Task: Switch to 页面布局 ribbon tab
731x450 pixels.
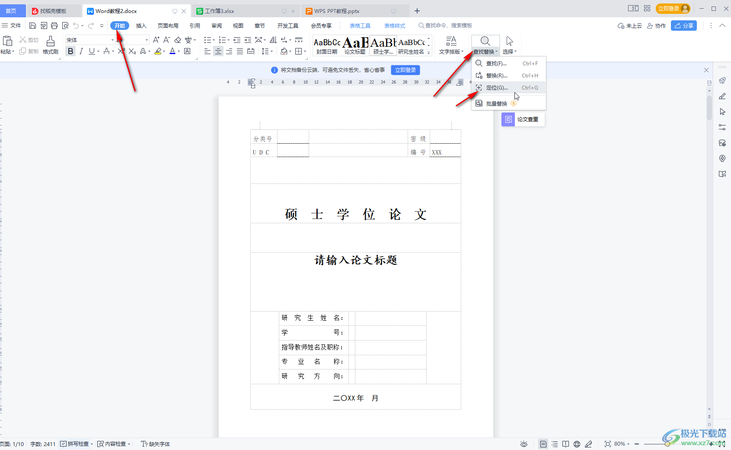Action: click(168, 26)
